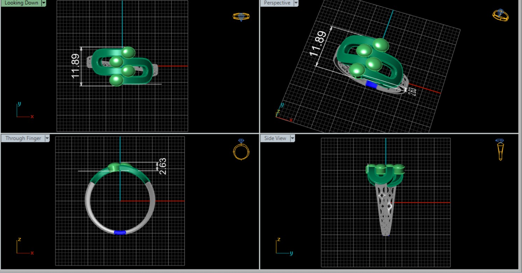Open the Through Finger viewport dropdown arrow
This screenshot has height=273, width=522.
(x=47, y=138)
